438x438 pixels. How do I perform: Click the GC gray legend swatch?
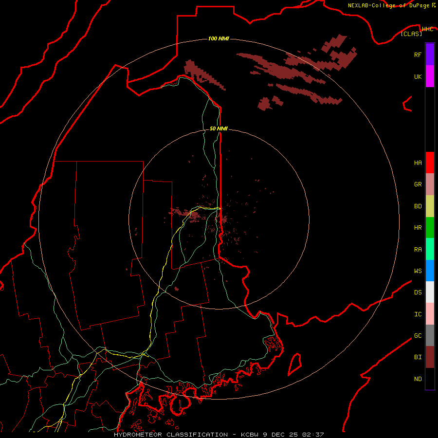click(x=430, y=335)
